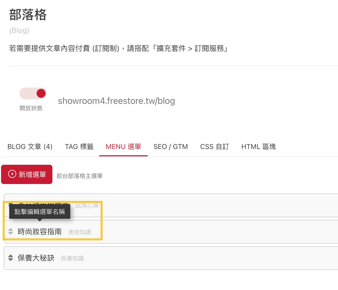Click sort handle beside 時尚妝容指南
Viewport: 338px width, 290px height.
click(x=11, y=231)
